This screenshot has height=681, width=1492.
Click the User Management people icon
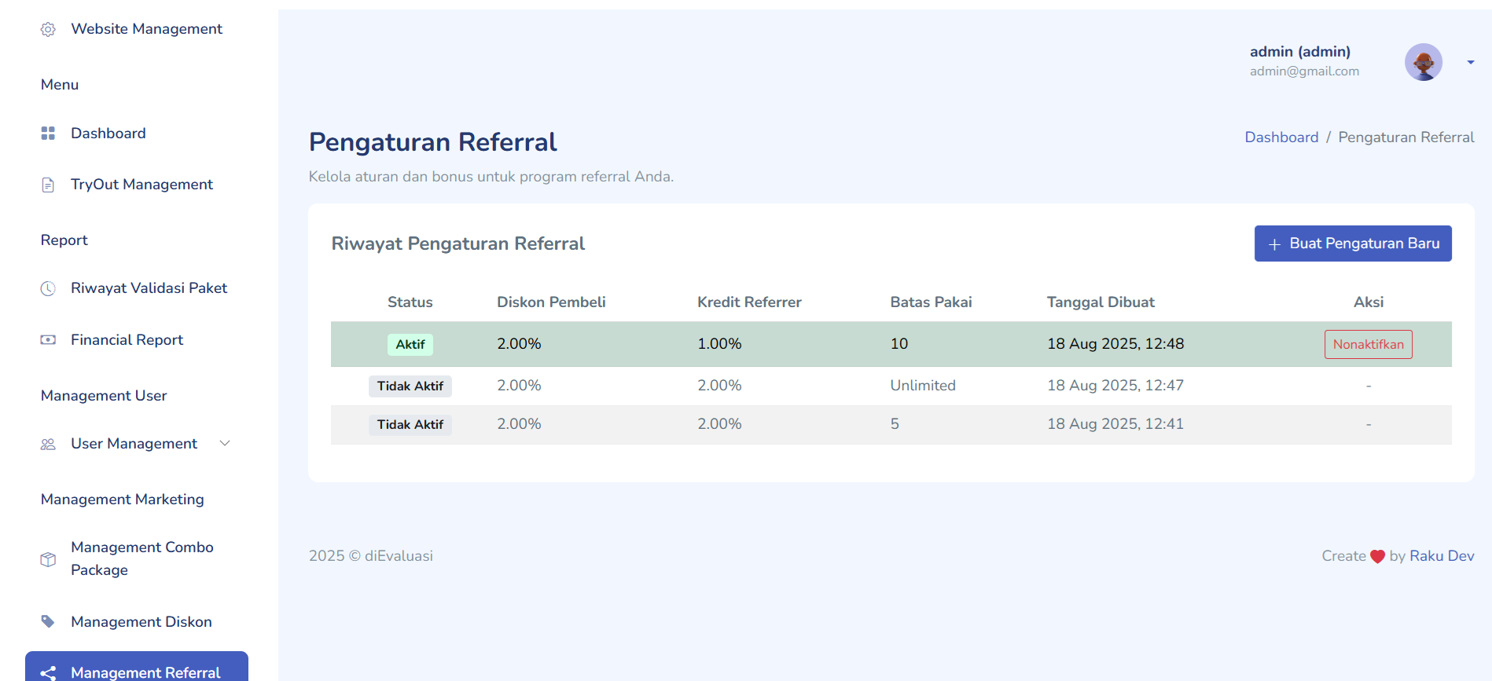(48, 444)
